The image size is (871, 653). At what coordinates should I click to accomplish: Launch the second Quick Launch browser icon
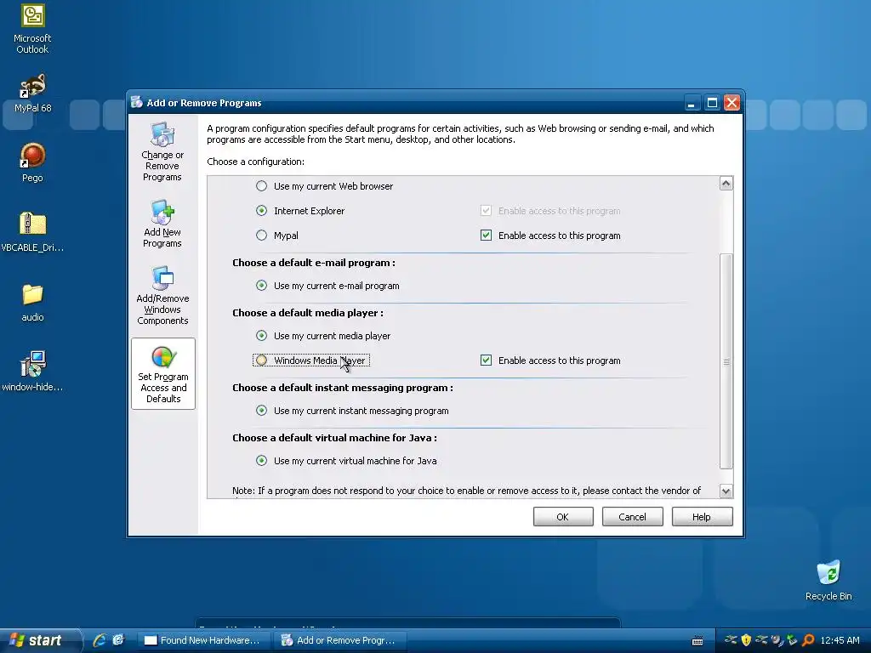tap(118, 640)
